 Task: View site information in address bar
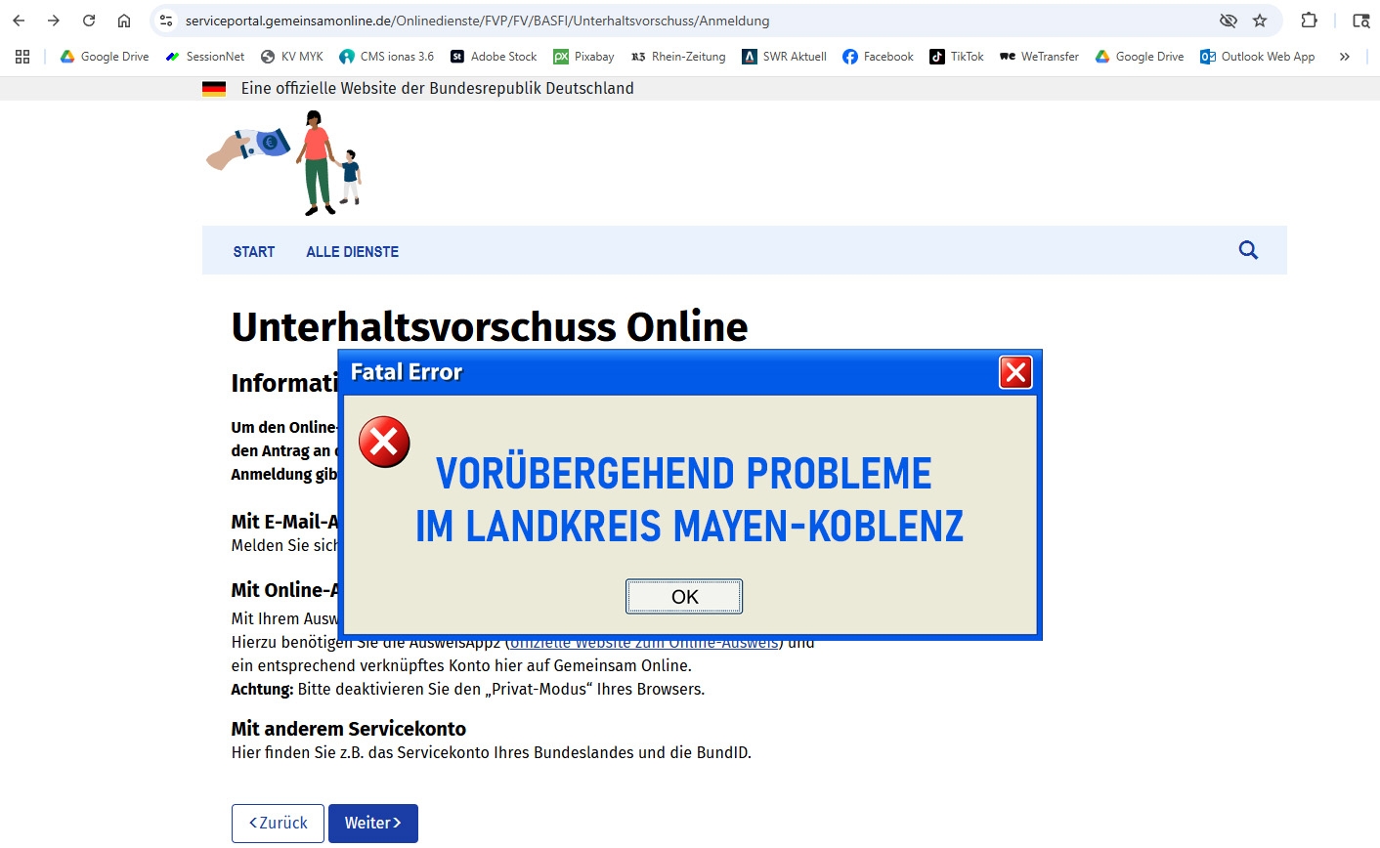click(x=166, y=21)
